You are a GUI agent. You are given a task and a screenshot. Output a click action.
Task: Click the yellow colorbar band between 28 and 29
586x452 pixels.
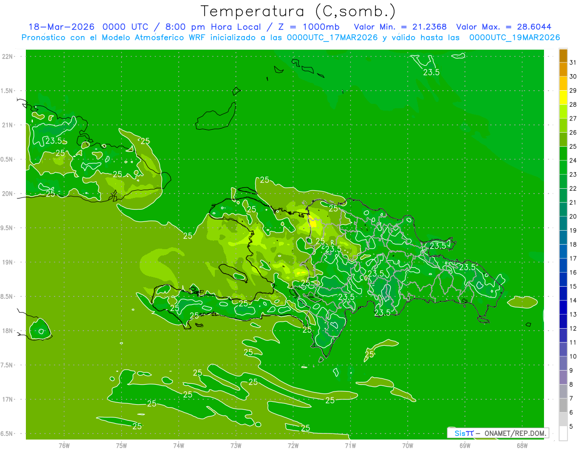(x=563, y=98)
